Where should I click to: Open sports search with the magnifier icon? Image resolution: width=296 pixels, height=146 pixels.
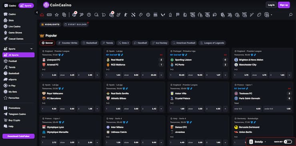(x=291, y=15)
